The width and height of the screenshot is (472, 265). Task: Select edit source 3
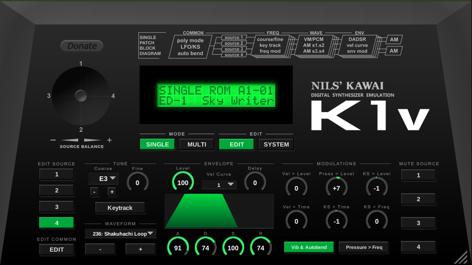pos(57,207)
